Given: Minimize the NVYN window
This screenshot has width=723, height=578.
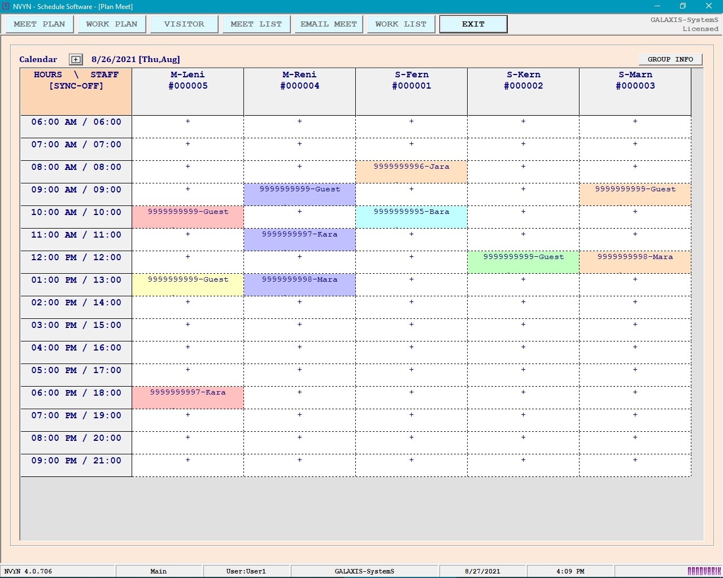Looking at the screenshot, I should coord(657,6).
